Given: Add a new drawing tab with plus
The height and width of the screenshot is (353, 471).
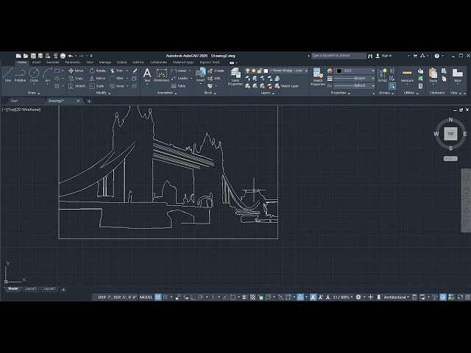Looking at the screenshot, I should (x=89, y=101).
